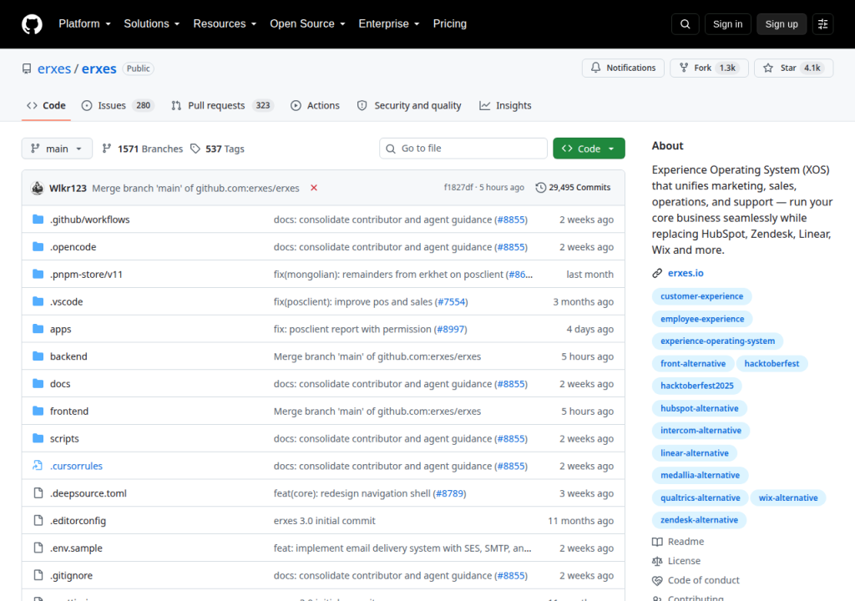855x601 pixels.
Task: Open the .vscode folder
Action: pos(67,301)
